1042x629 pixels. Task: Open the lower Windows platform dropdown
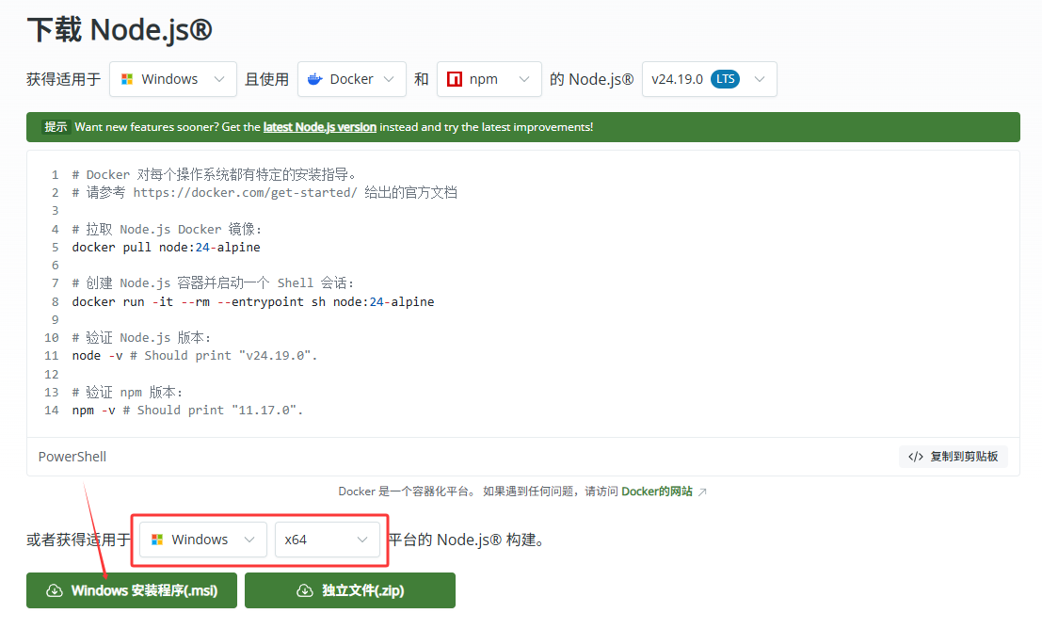(203, 540)
